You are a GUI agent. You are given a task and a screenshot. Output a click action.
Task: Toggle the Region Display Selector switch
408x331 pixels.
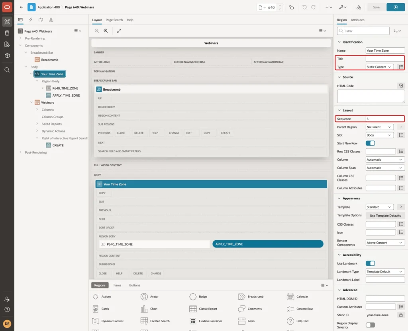370,325
